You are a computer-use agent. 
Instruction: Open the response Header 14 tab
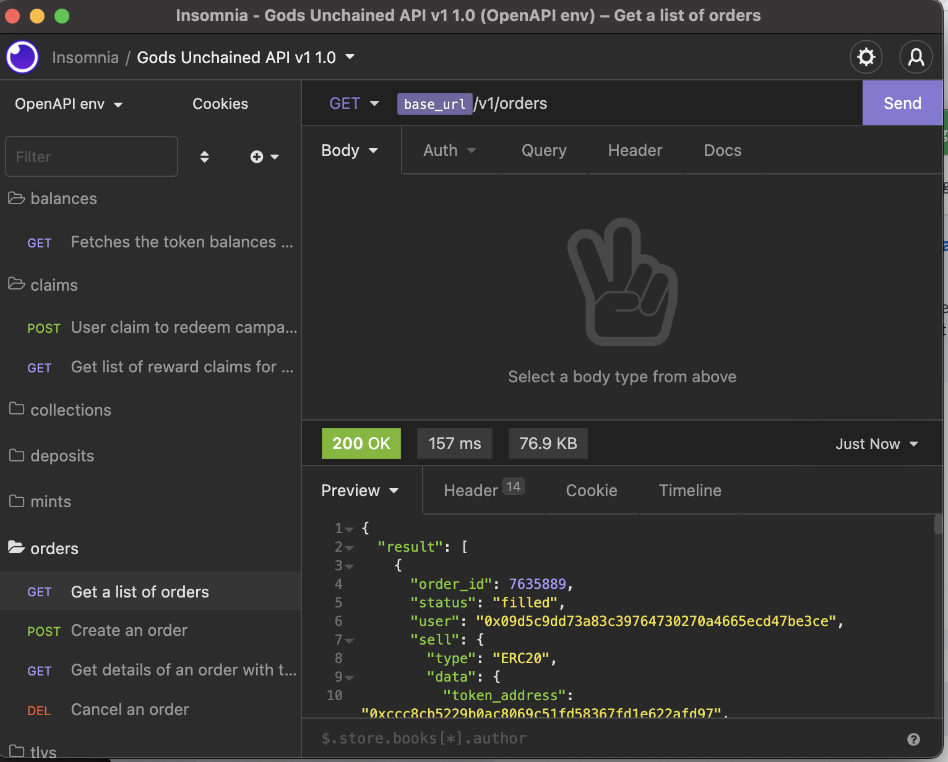484,490
